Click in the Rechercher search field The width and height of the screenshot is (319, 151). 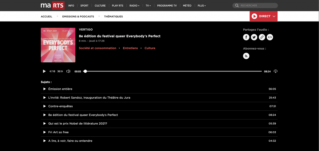257,6
